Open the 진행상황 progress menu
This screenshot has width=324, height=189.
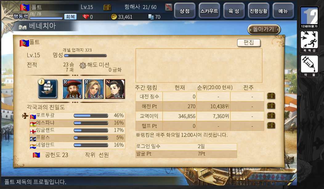pyautogui.click(x=258, y=11)
